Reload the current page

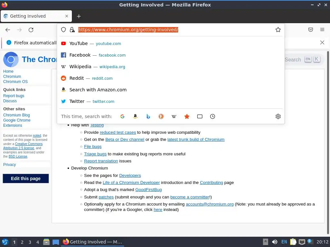(x=31, y=30)
